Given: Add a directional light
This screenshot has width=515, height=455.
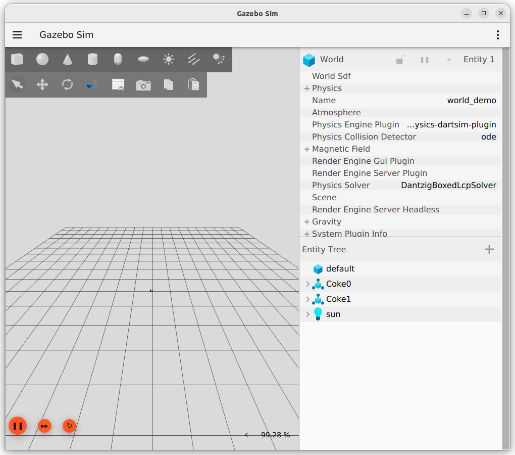Looking at the screenshot, I should [194, 60].
